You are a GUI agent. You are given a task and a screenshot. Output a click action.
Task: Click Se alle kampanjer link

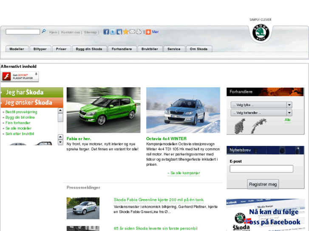[x=184, y=173]
